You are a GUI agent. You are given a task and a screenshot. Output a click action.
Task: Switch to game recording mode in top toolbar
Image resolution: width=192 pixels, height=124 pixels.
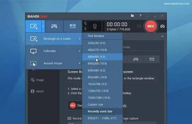pyautogui.click(x=54, y=26)
